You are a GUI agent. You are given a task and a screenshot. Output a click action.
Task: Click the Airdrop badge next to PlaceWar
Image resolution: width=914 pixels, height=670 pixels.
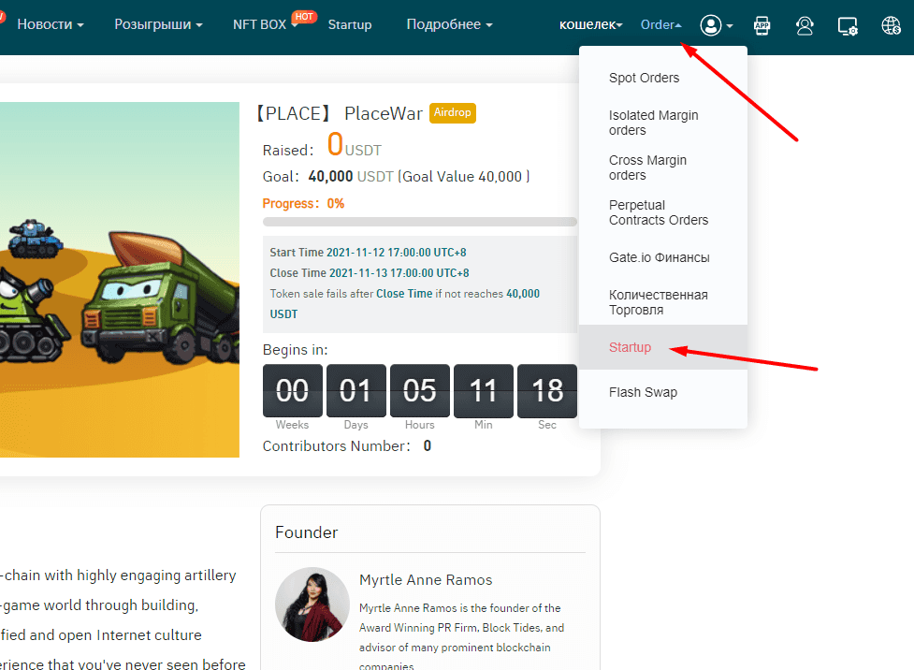click(453, 112)
